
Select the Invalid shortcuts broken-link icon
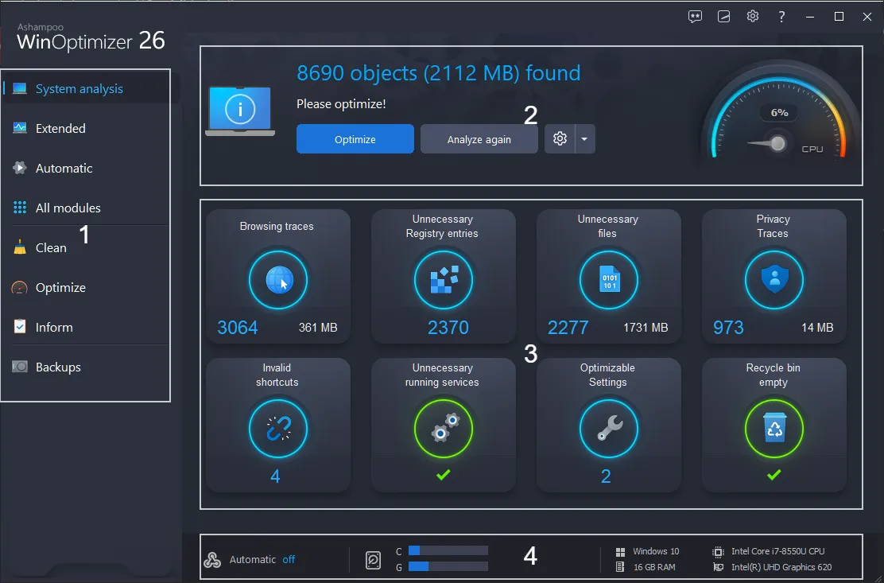[x=277, y=429]
